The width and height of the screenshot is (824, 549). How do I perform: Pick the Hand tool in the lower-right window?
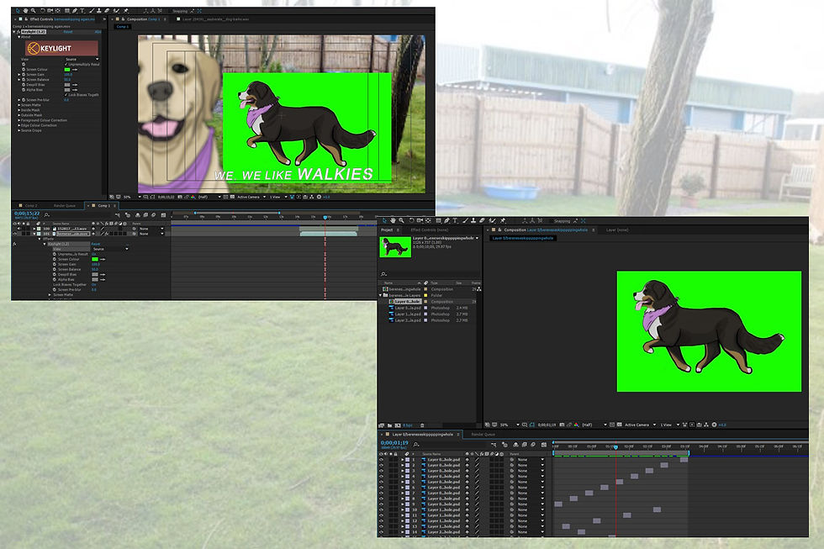click(x=394, y=220)
